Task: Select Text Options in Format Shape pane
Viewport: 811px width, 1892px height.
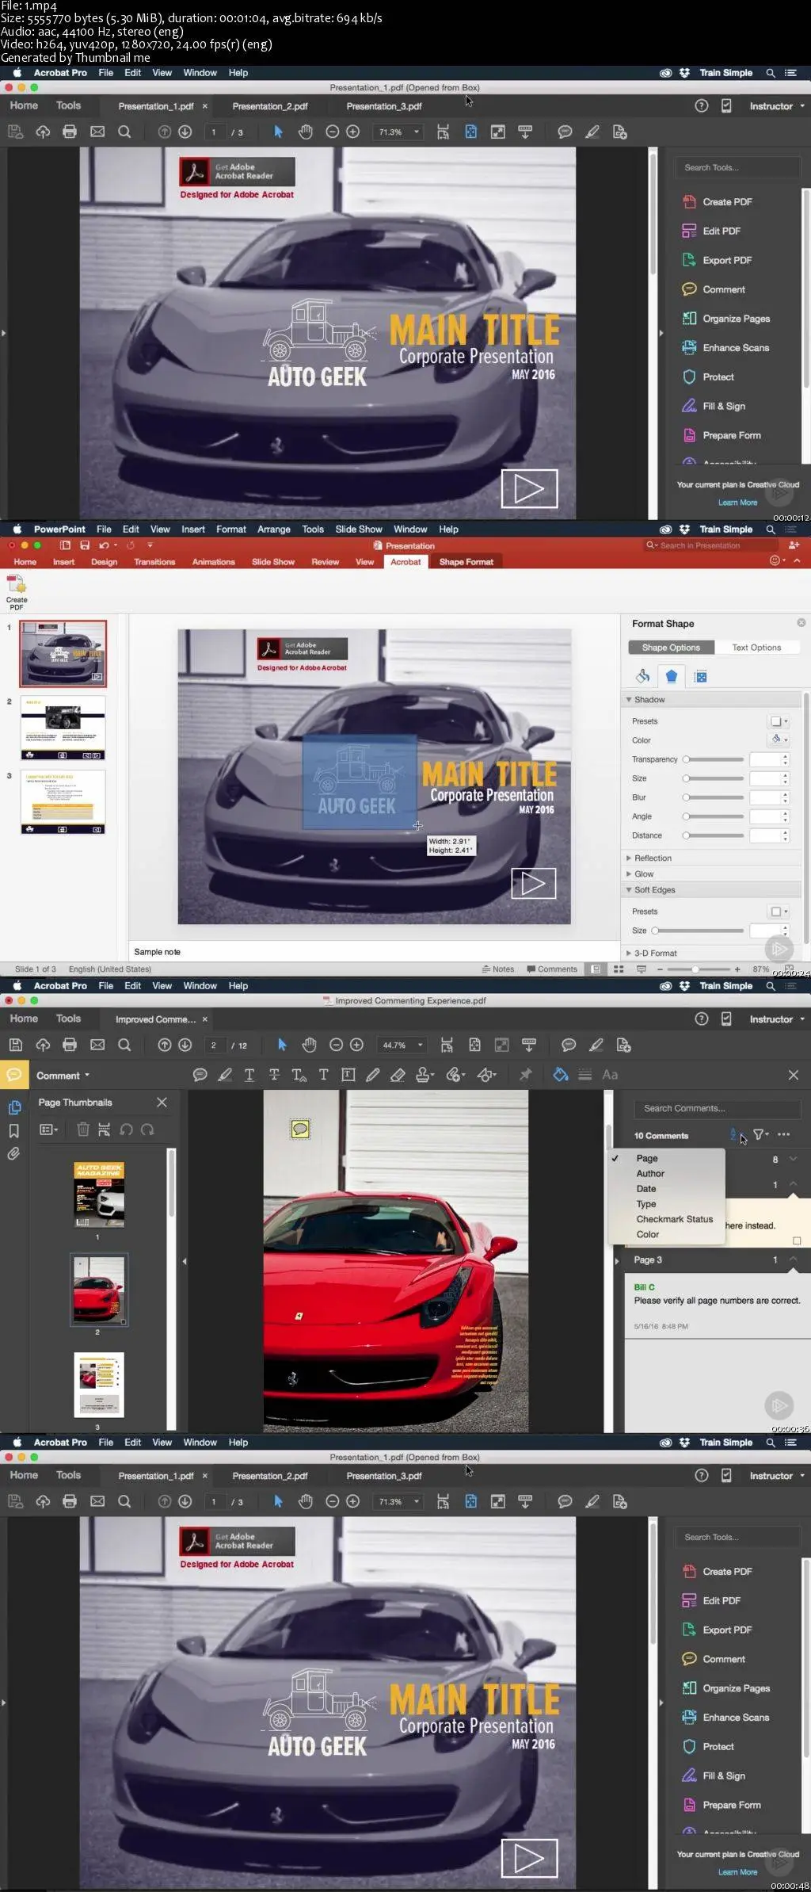Action: pos(756,648)
